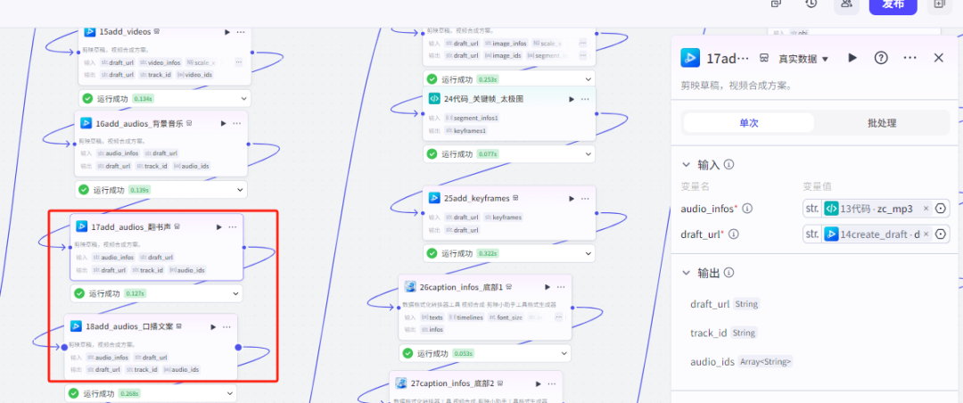Viewport: 963px width, 403px height.
Task: Open more options on 16add_audios_背景音乐 node
Action: click(x=236, y=123)
